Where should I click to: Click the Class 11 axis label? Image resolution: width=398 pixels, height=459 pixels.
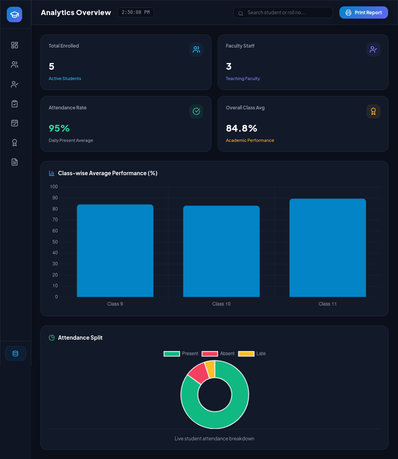tap(328, 304)
